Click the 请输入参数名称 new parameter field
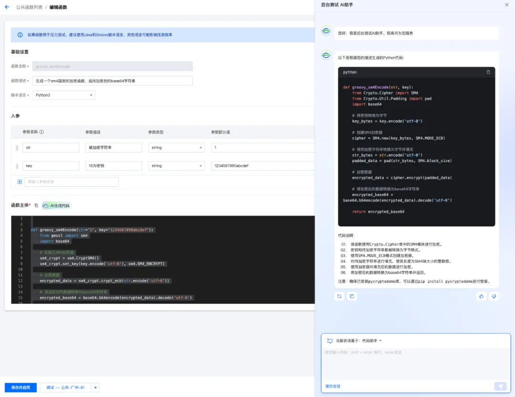 coord(72,182)
